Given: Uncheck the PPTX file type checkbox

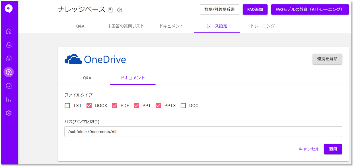Looking at the screenshot, I should click(159, 106).
